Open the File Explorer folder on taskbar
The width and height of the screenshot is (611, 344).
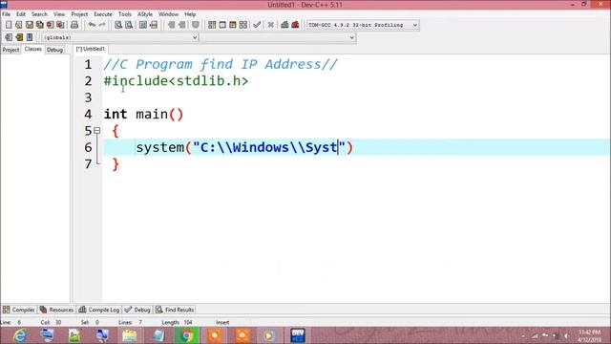(130, 335)
